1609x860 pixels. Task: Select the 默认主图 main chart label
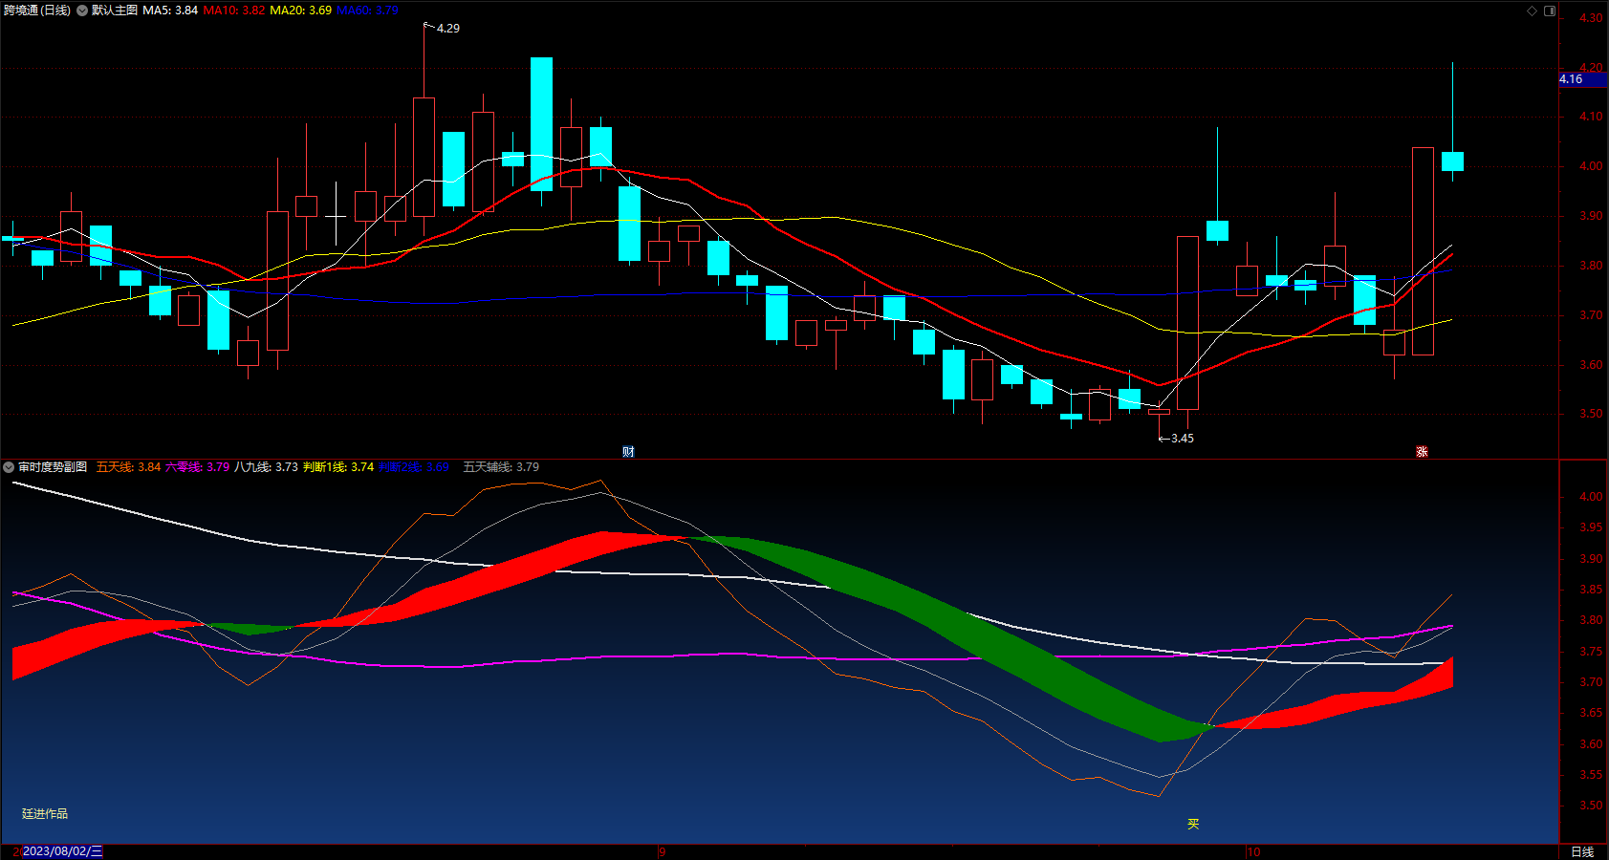pyautogui.click(x=115, y=11)
